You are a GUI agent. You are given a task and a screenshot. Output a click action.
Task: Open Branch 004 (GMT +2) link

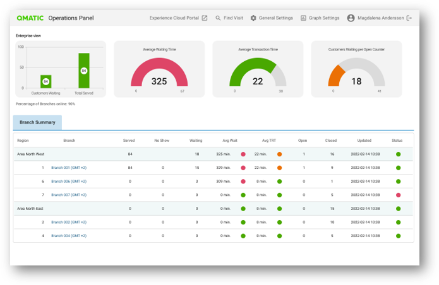point(69,236)
